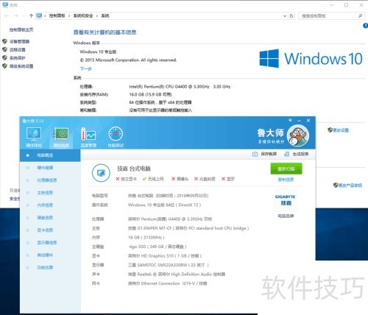Select 电脑概览 in the 鲁大师 sidebar
This screenshot has height=315, width=368.
point(50,155)
